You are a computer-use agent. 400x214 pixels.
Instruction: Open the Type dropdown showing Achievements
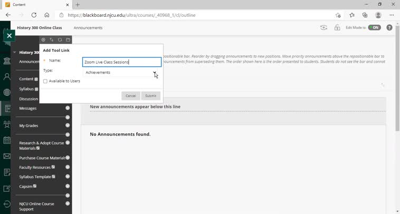(120, 73)
